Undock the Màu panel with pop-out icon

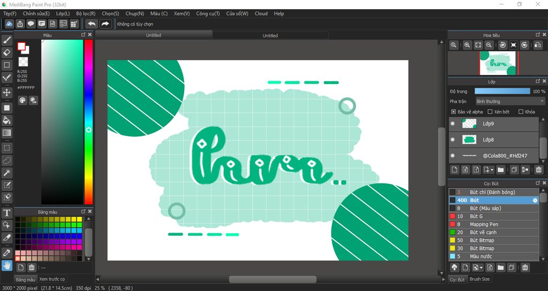tap(83, 35)
